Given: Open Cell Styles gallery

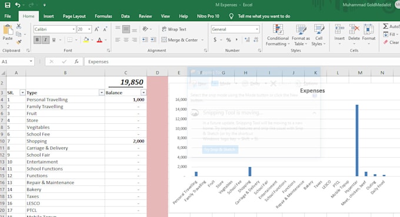Looking at the screenshot, I should [319, 35].
